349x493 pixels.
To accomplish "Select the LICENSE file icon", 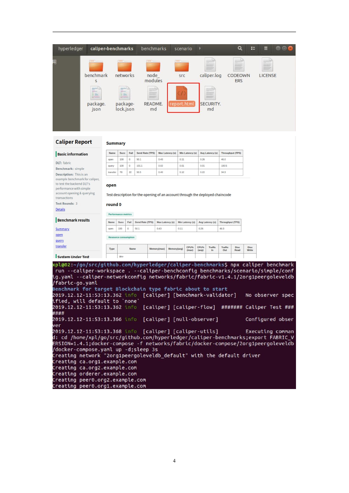I will coord(267,65).
